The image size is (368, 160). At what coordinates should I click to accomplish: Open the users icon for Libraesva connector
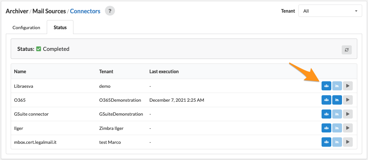[x=326, y=86]
